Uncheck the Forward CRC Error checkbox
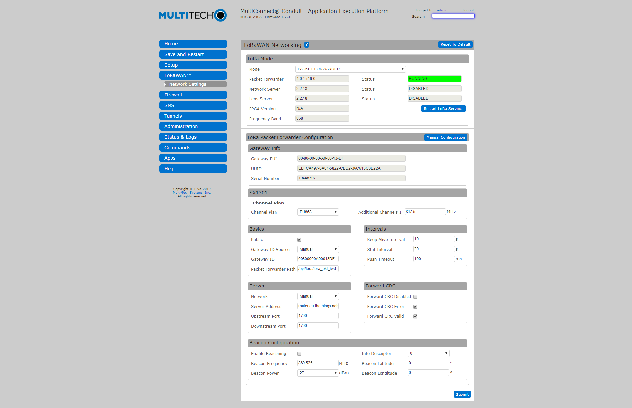The image size is (632, 408). coord(415,307)
